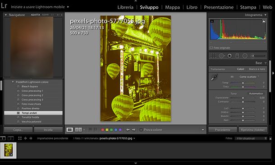Select previous photo with left arrow
Image resolution: width=275 pixels, height=165 pixels.
coord(128,130)
